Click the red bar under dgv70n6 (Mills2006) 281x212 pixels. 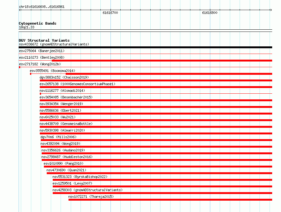click(x=156, y=140)
